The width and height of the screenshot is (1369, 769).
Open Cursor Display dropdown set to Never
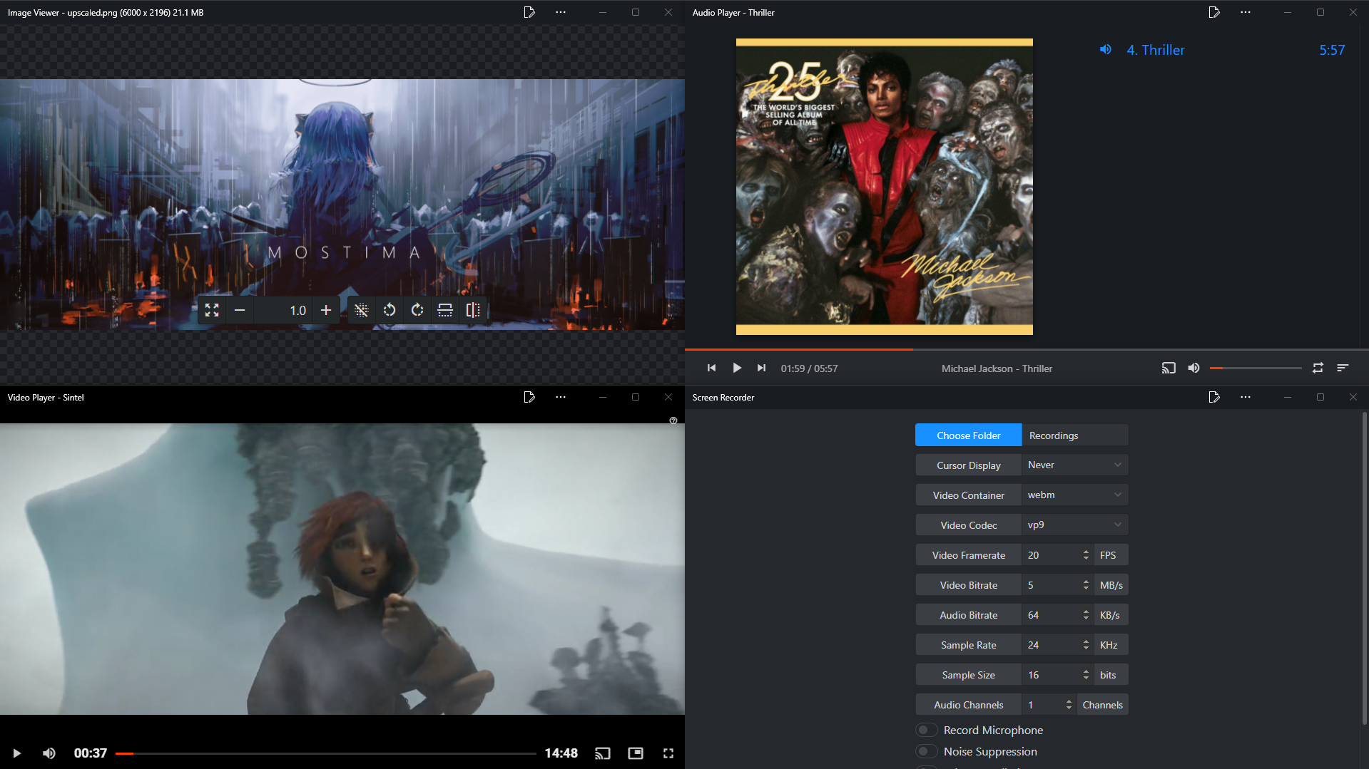1075,465
